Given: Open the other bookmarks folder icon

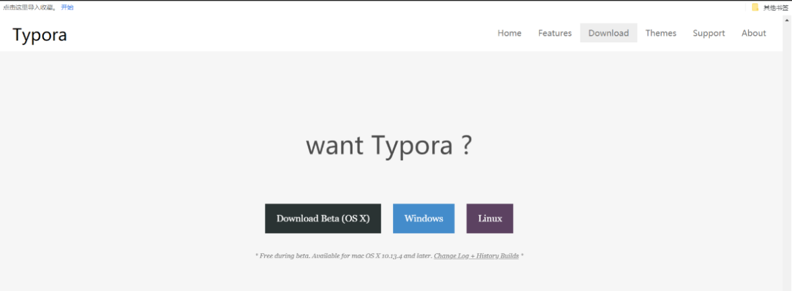Looking at the screenshot, I should 755,7.
